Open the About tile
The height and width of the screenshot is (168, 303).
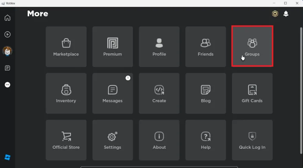point(159,140)
